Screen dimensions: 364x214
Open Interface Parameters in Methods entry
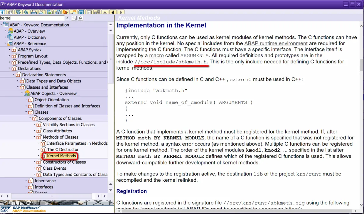[x=77, y=143]
